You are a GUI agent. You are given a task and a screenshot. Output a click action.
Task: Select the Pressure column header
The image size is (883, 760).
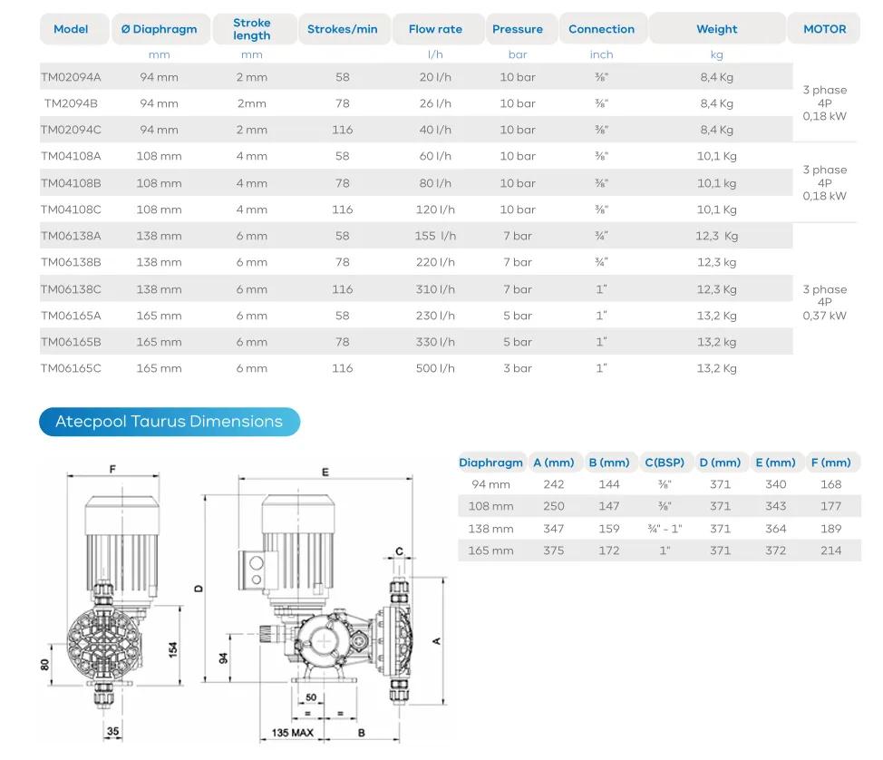[518, 29]
